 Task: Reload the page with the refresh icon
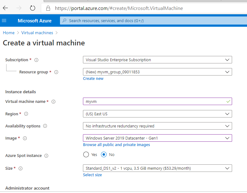33,8
